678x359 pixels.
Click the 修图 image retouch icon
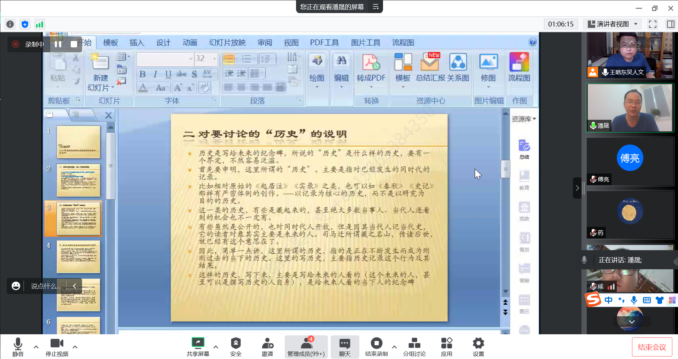[488, 63]
